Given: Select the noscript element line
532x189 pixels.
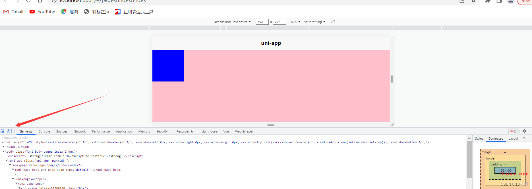Looking at the screenshot, I should point(76,156).
